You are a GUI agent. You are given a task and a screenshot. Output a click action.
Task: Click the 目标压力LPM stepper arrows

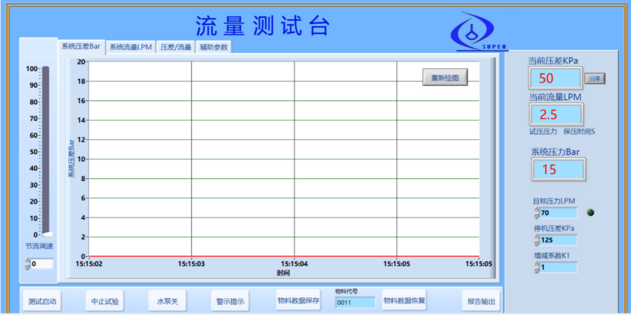[x=536, y=213]
